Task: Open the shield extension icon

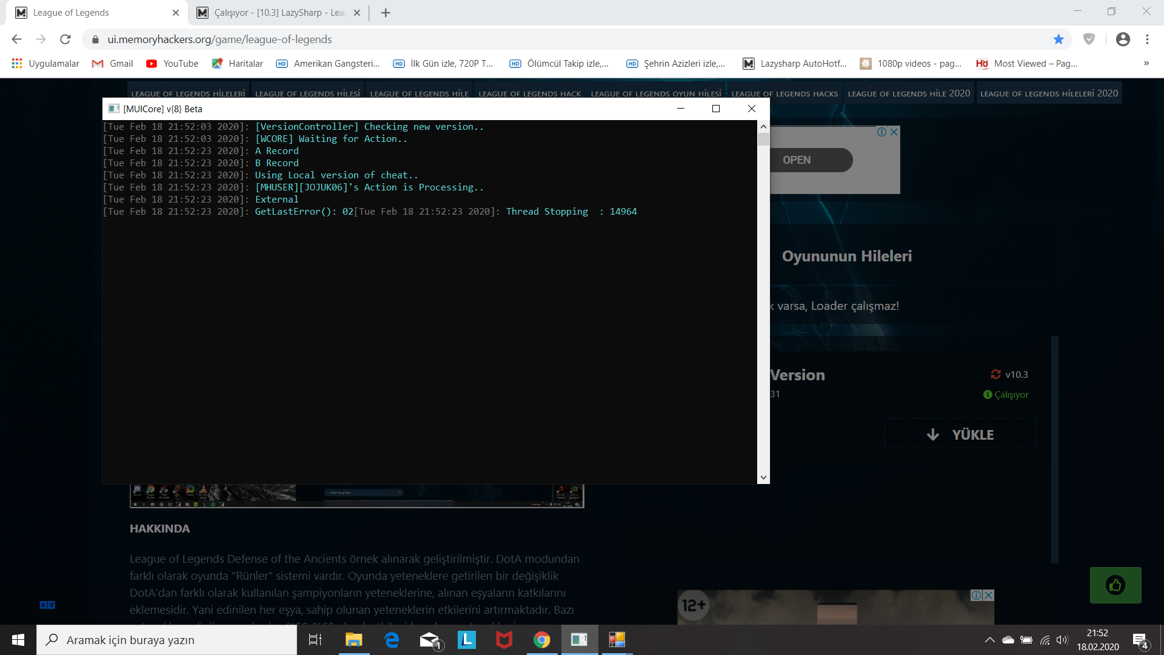Action: click(x=1089, y=39)
